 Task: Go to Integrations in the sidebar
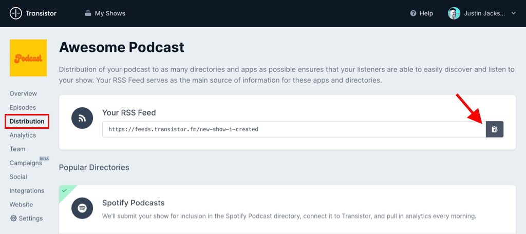27,191
